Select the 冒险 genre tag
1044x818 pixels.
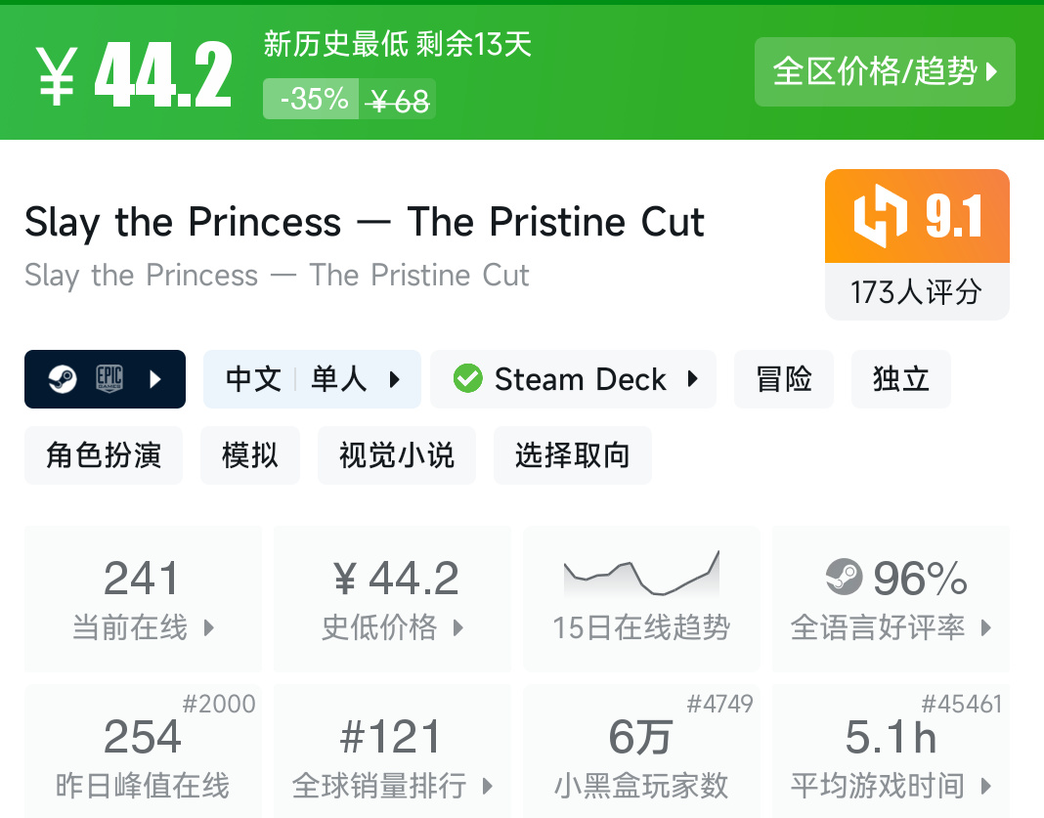784,379
